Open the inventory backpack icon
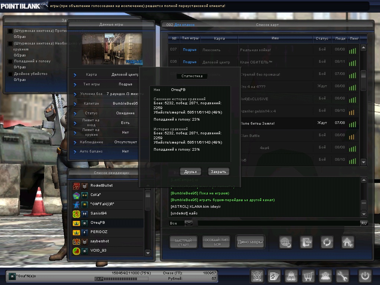This screenshot has height=285, width=380. (291, 276)
